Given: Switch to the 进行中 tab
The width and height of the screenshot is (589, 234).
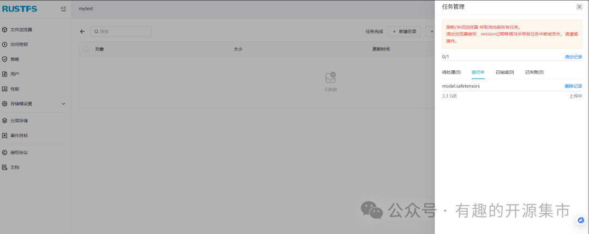Looking at the screenshot, I should coord(478,72).
